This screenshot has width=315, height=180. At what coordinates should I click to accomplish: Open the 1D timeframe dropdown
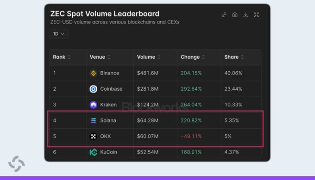[x=59, y=34]
